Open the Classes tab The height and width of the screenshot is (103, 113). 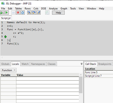coord(52,64)
